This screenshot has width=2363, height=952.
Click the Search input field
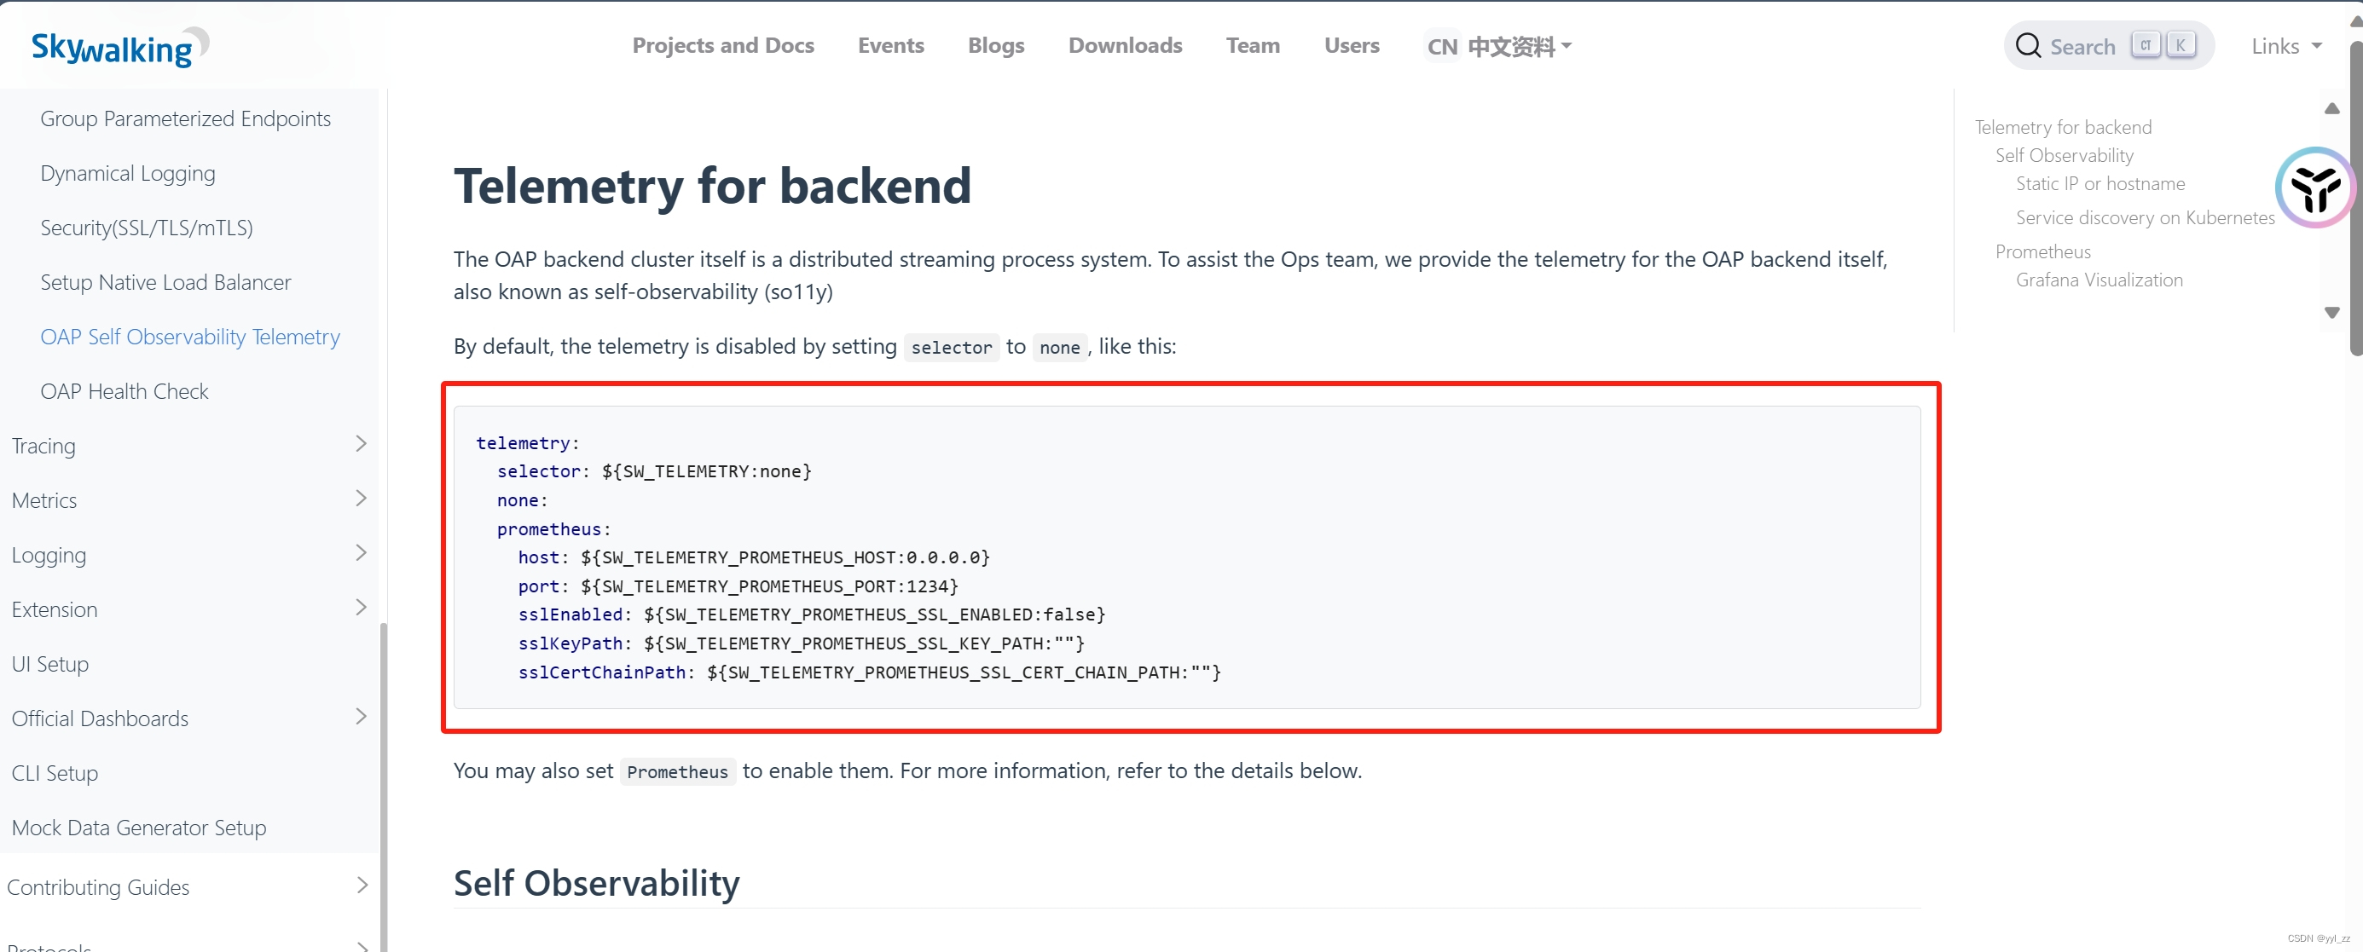tap(2082, 47)
